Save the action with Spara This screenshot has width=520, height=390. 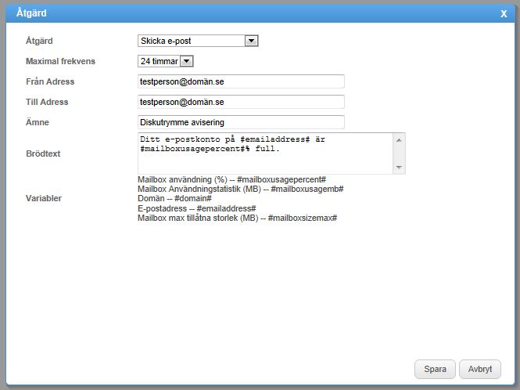pyautogui.click(x=435, y=370)
